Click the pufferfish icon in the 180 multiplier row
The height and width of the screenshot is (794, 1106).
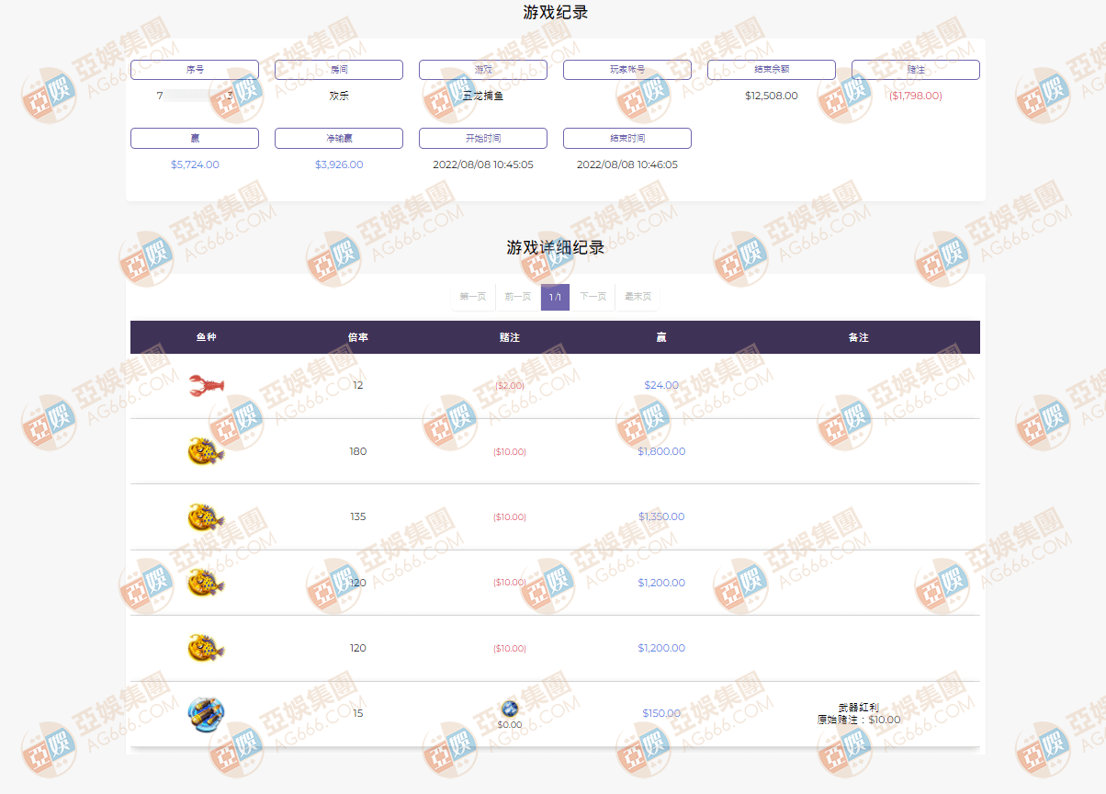206,451
